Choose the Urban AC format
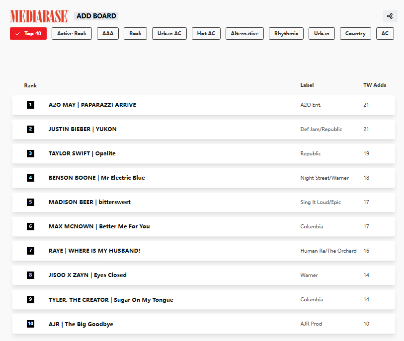 169,34
